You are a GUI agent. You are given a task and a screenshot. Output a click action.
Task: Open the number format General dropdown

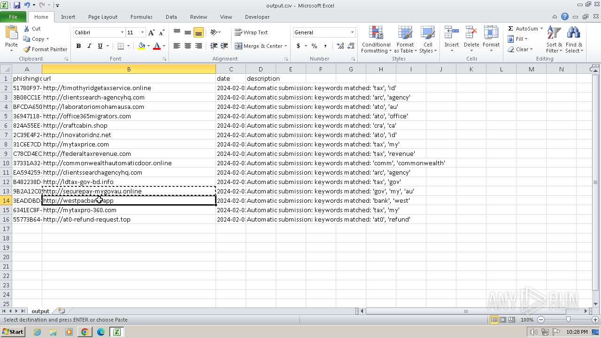pyautogui.click(x=352, y=32)
